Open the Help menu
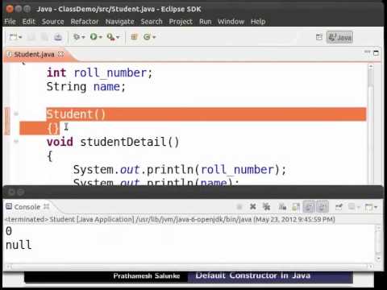 pyautogui.click(x=258, y=22)
